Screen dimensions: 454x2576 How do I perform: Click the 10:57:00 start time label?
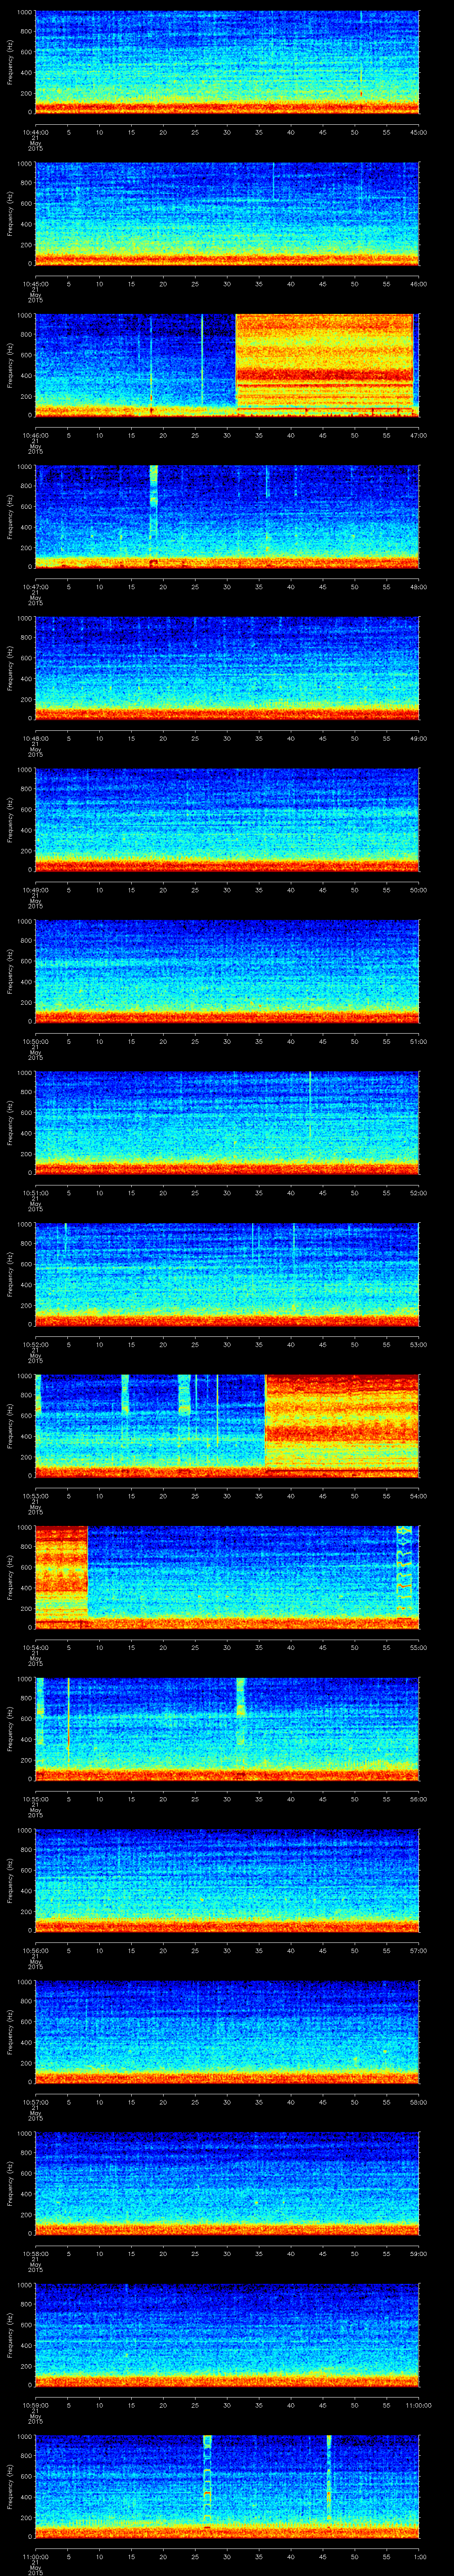tap(35, 2102)
